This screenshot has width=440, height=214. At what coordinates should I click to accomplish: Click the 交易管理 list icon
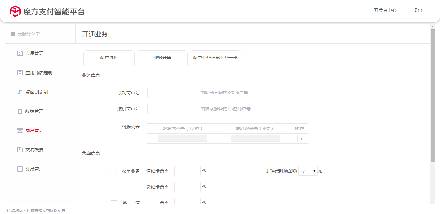[20, 169]
